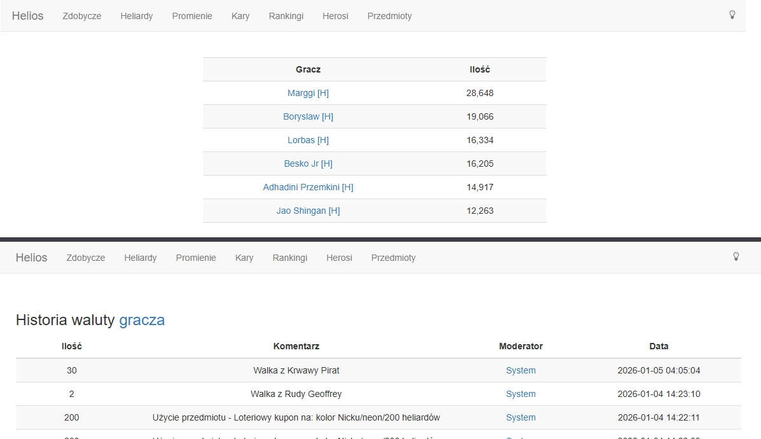Image resolution: width=761 pixels, height=439 pixels.
Task: Click the lightbulb icon in lower navbar
Action: point(736,256)
